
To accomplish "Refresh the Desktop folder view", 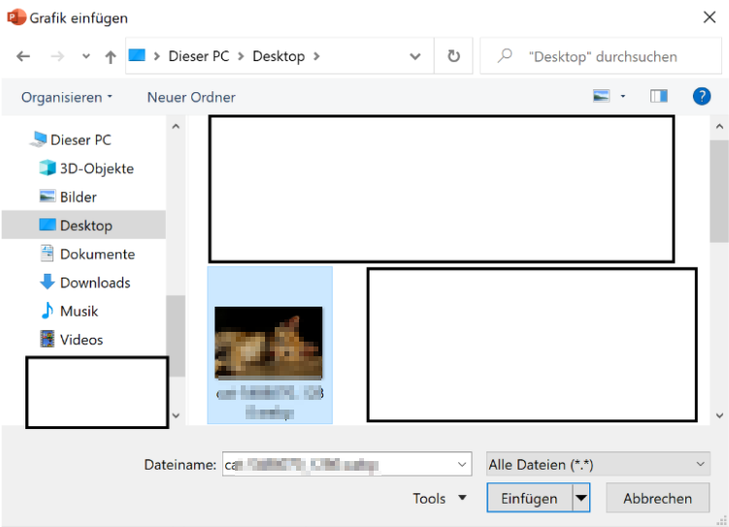I will click(x=453, y=56).
